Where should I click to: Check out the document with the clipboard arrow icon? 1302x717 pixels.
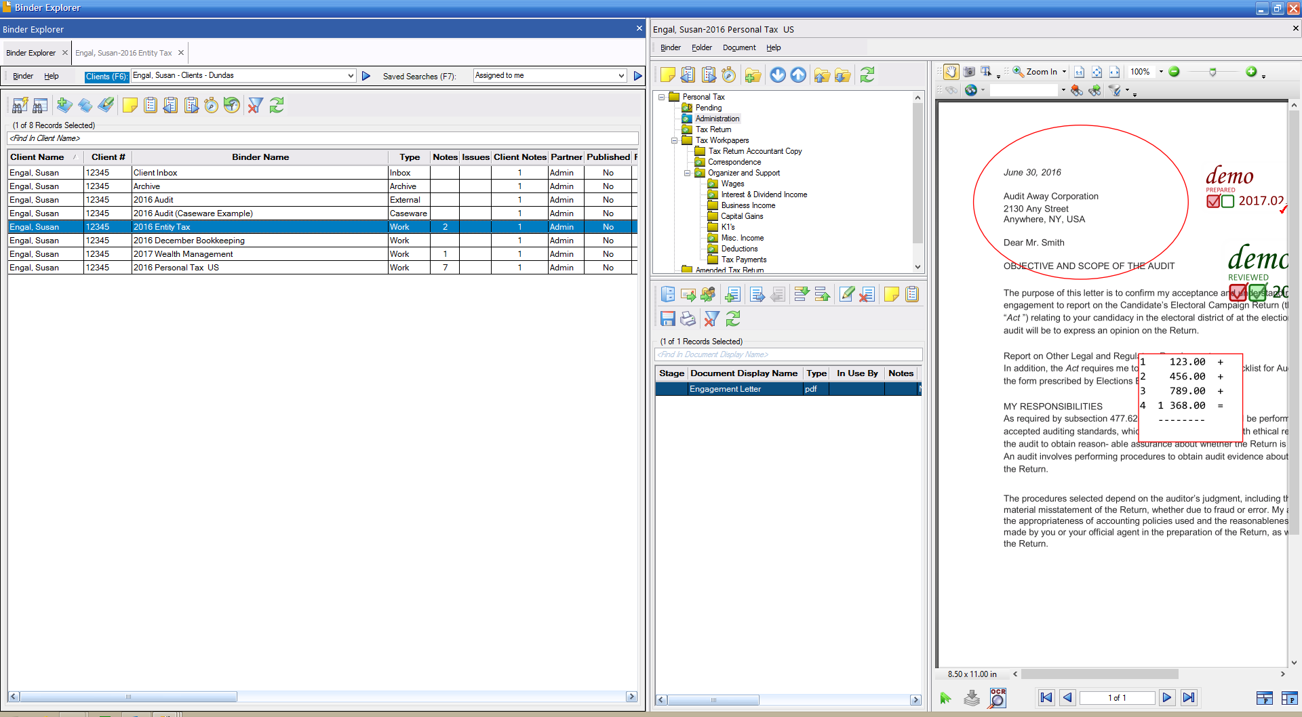click(708, 75)
